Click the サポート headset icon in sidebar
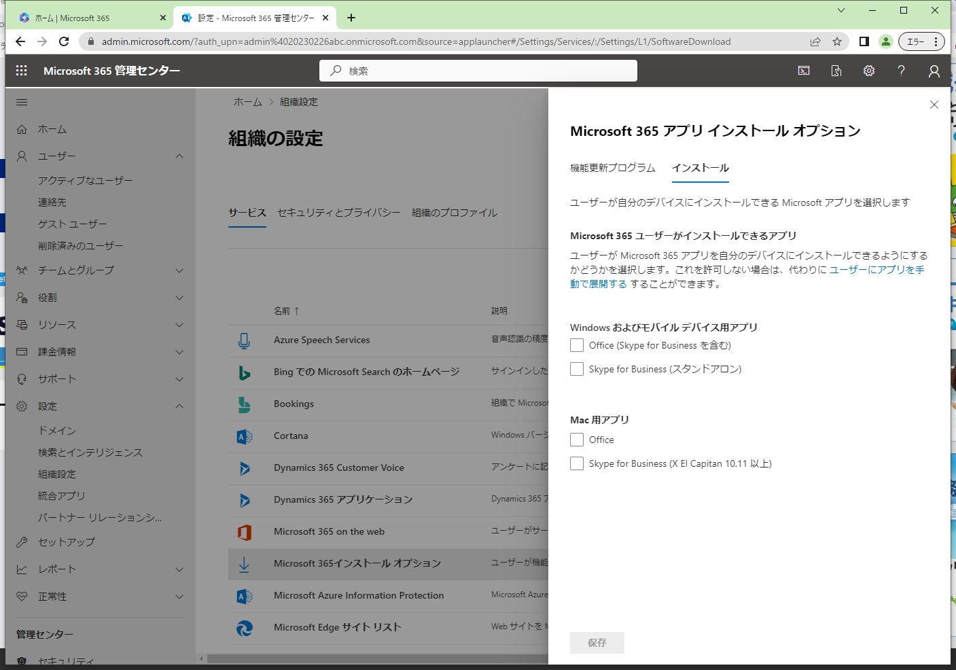 22,379
